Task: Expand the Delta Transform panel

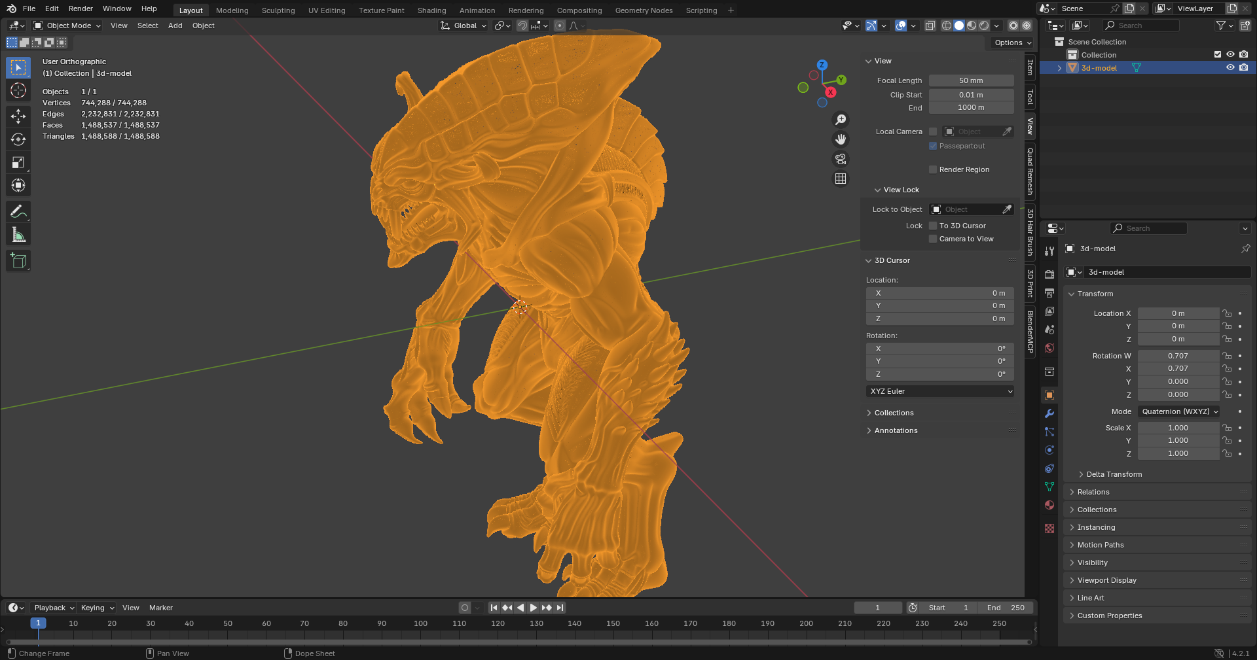Action: point(1113,474)
